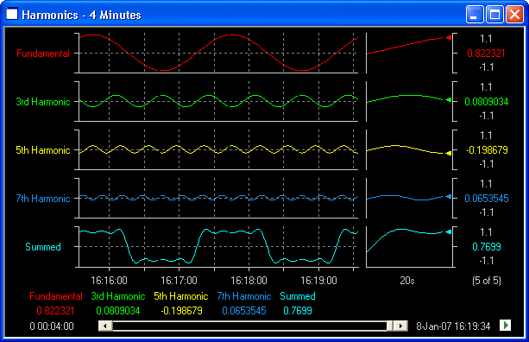Click the 16:16:00 time axis label
The image size is (529, 342).
[109, 280]
